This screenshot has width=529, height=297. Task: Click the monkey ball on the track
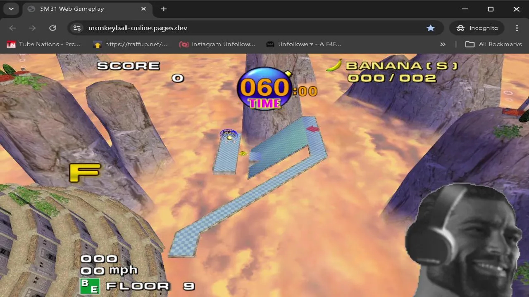pyautogui.click(x=229, y=135)
